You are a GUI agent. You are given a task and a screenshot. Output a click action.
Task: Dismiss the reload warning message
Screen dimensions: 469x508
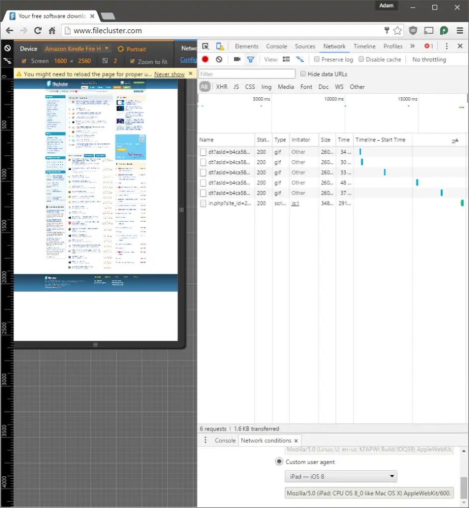pos(191,73)
